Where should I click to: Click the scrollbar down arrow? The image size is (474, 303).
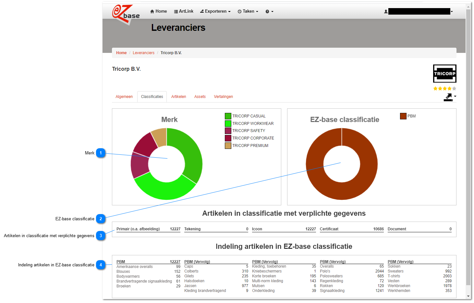pos(468,296)
